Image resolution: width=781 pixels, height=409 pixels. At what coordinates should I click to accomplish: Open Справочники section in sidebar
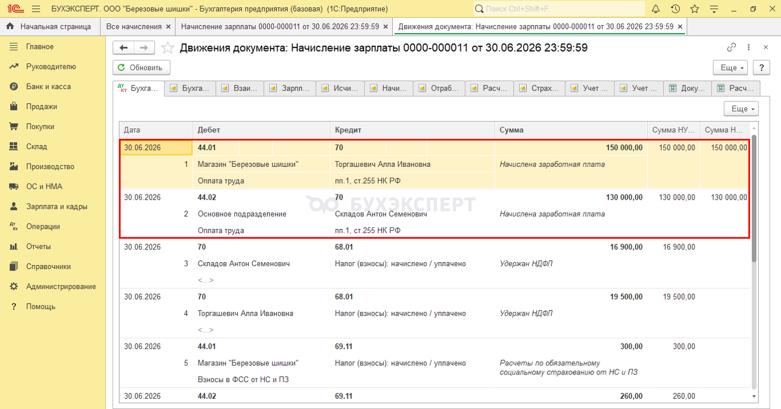point(48,266)
